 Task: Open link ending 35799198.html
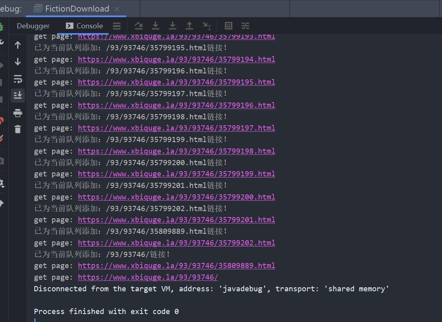176,151
